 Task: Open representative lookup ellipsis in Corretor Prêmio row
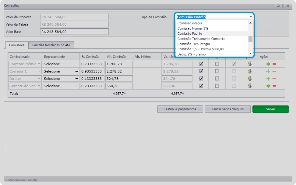click(x=76, y=64)
